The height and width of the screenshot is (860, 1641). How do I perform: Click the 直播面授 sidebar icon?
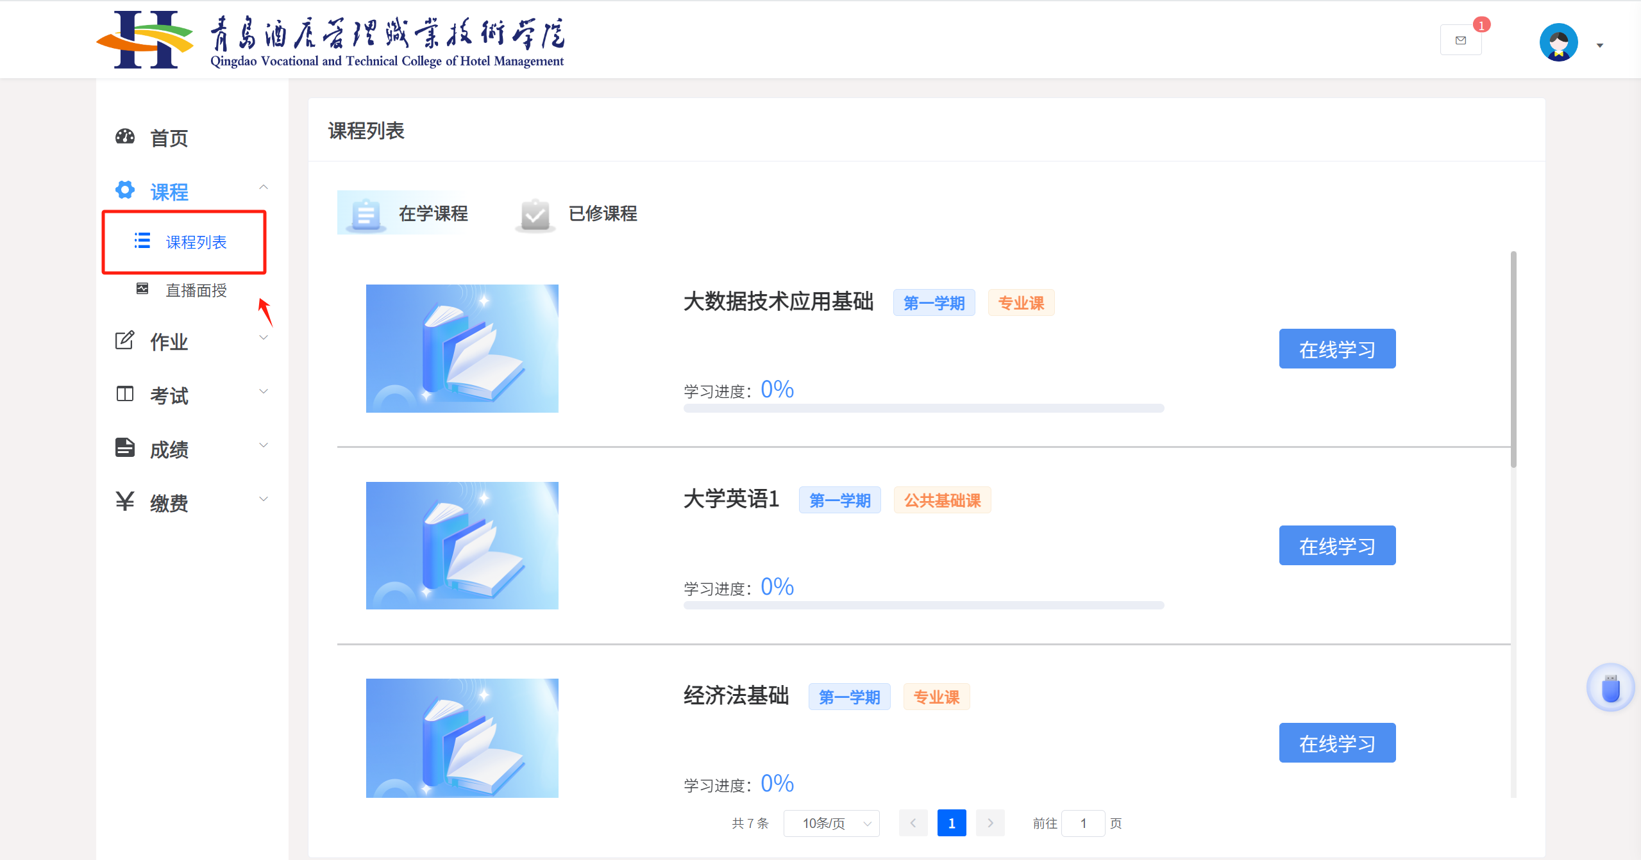pos(142,289)
